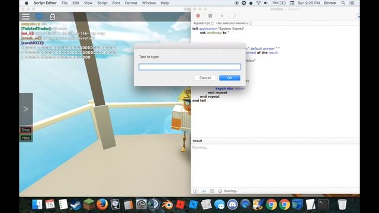Open the File menu
Viewport: 379px width, 213px height.
pyautogui.click(x=65, y=3)
